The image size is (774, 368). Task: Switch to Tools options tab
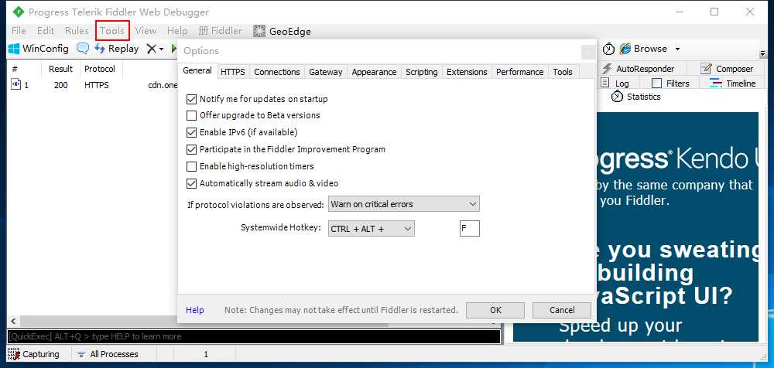(x=563, y=72)
